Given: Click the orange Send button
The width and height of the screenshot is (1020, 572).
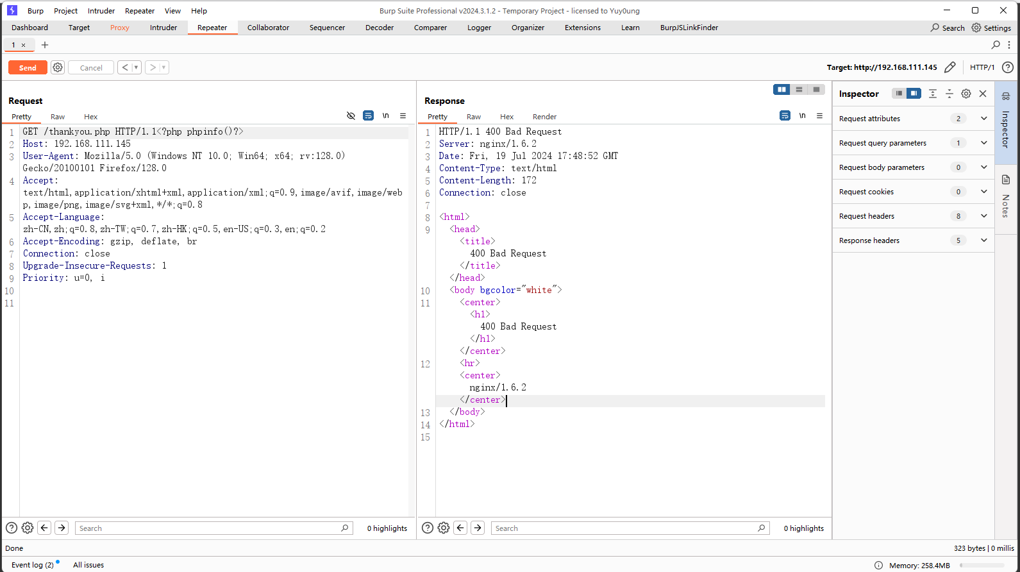Looking at the screenshot, I should 28,67.
